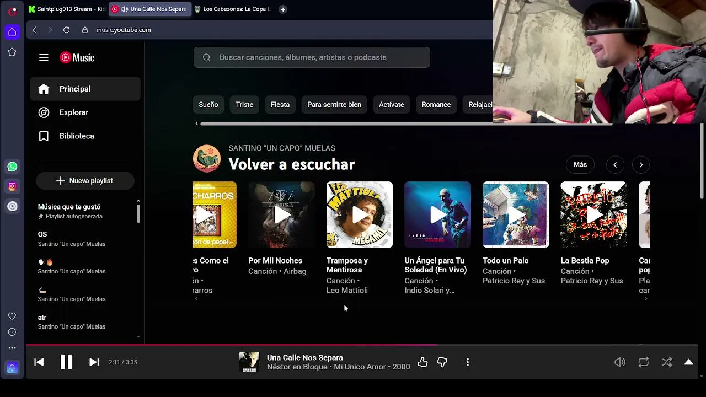Click the page vertical scrollbar
This screenshot has height=397, width=706.
coord(702,161)
